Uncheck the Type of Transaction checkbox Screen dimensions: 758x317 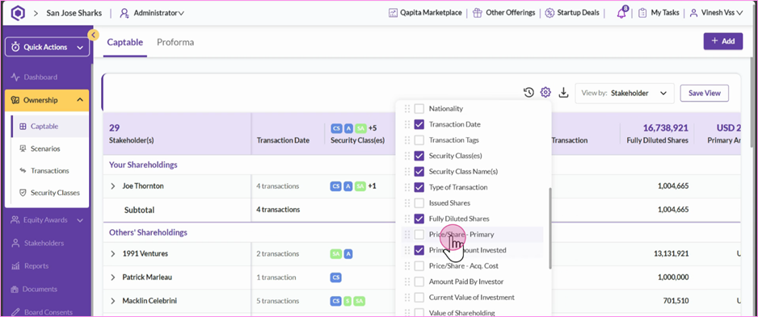point(419,187)
